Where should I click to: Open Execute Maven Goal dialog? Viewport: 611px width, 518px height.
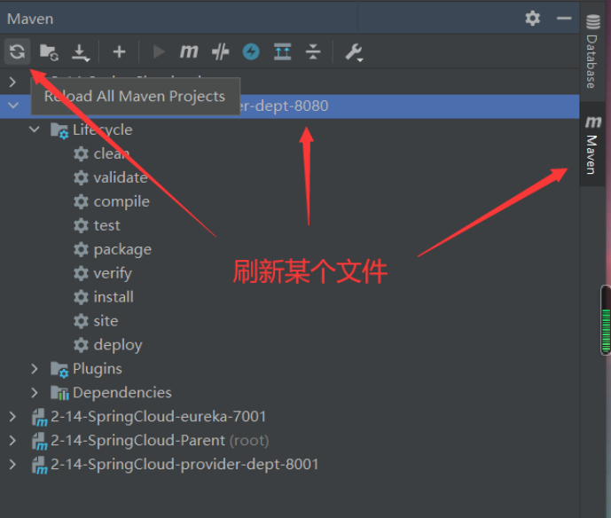(x=189, y=51)
